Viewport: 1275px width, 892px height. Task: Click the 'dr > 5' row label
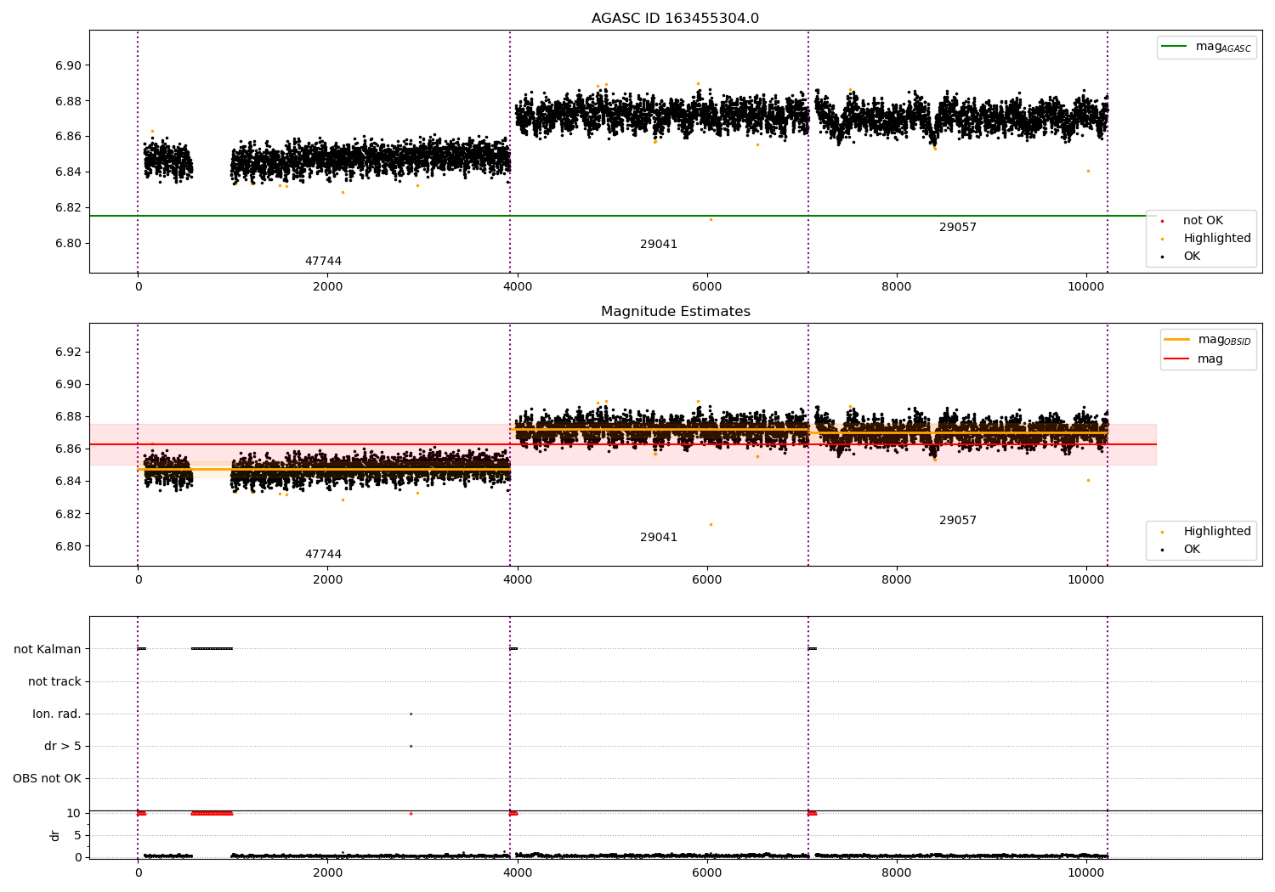(63, 747)
